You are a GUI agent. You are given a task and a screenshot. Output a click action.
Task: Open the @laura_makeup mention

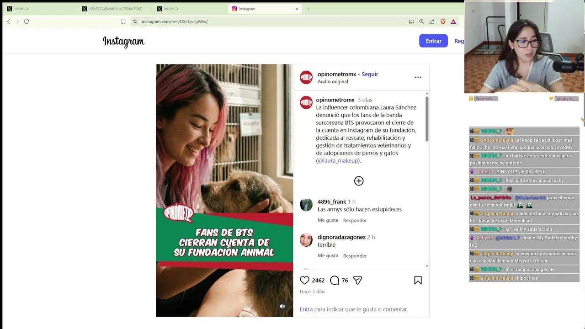click(x=338, y=160)
